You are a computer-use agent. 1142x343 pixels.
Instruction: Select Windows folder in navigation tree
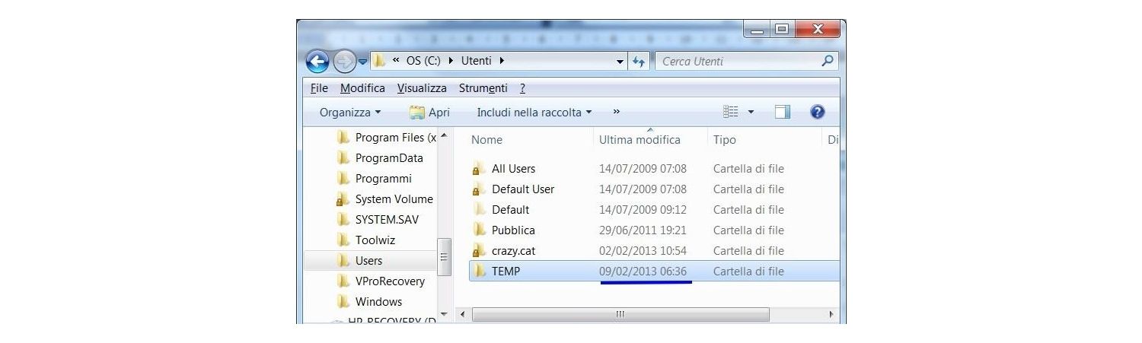(378, 302)
